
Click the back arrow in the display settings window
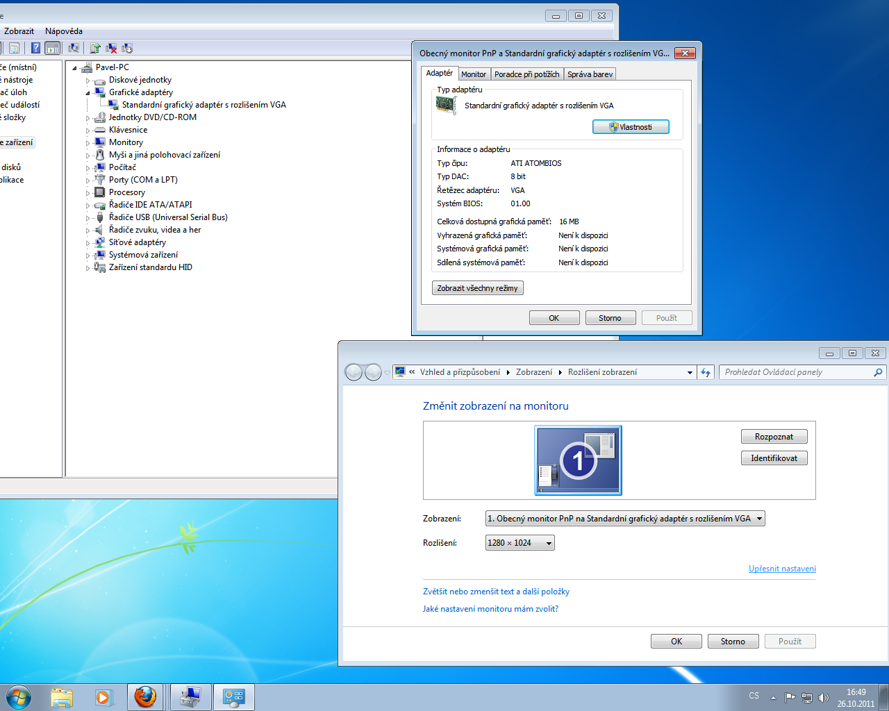tap(354, 372)
